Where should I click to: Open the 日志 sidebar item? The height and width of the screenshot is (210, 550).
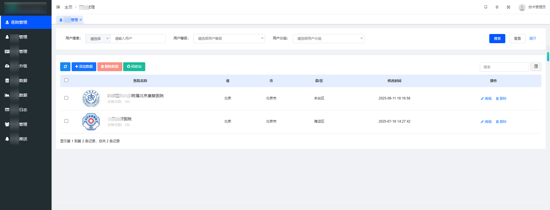pyautogui.click(x=26, y=110)
